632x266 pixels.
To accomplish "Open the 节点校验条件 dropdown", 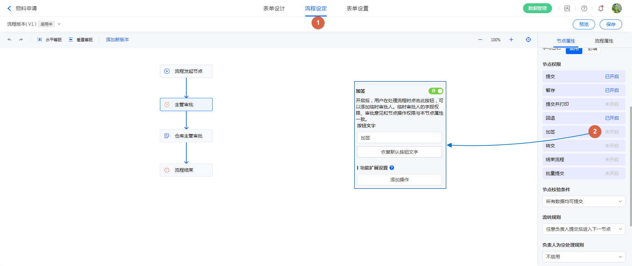I will point(584,201).
